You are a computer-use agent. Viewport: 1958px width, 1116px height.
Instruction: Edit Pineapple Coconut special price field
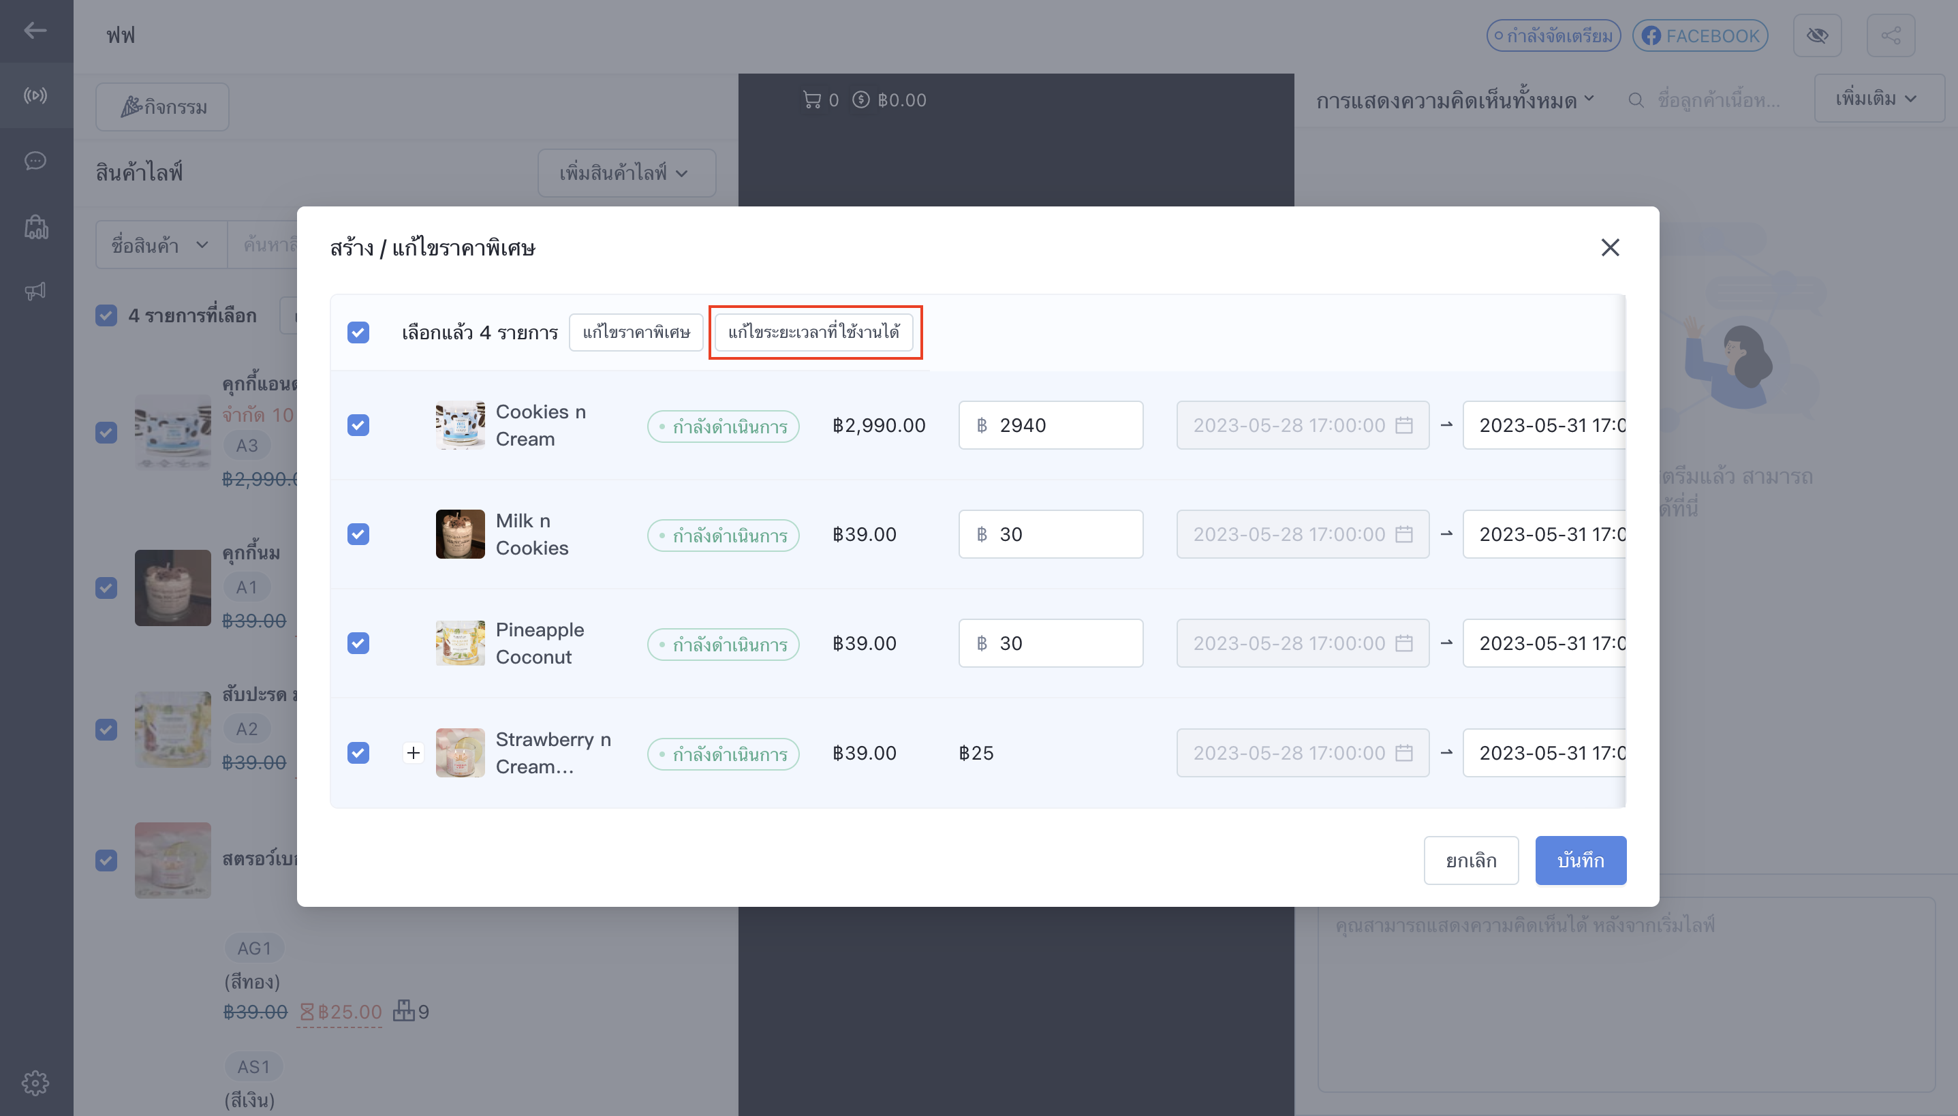1051,643
